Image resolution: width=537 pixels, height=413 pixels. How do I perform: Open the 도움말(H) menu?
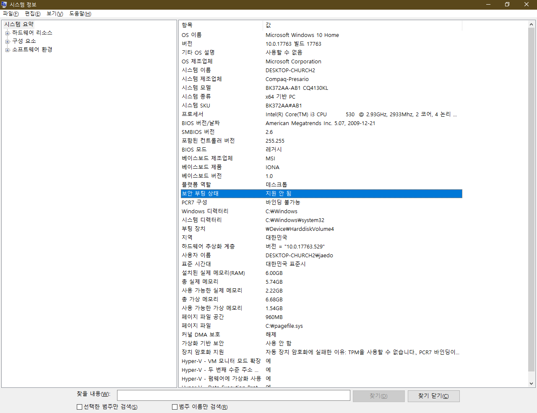coord(80,14)
